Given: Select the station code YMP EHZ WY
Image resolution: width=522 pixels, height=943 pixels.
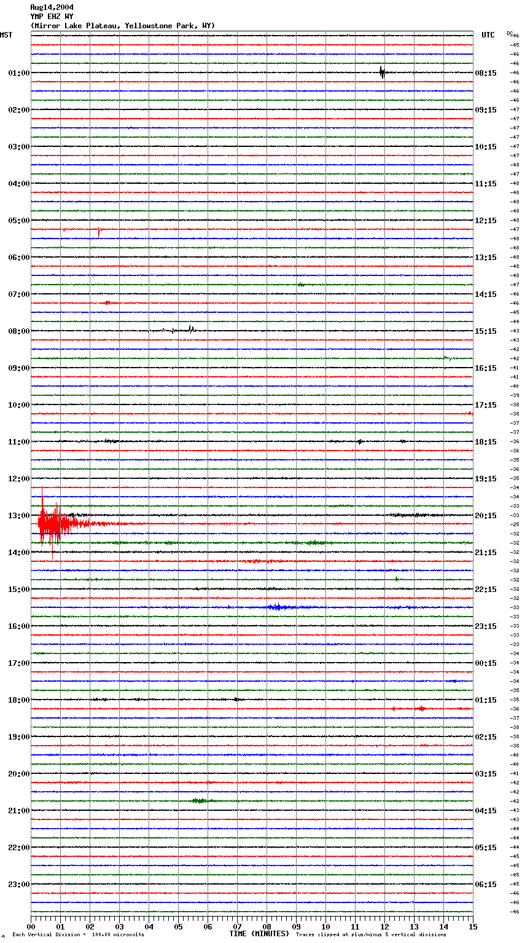Looking at the screenshot, I should coord(52,17).
